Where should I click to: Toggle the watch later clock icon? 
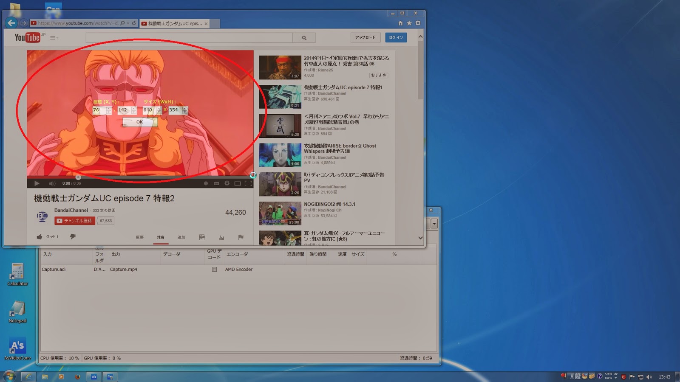point(206,183)
